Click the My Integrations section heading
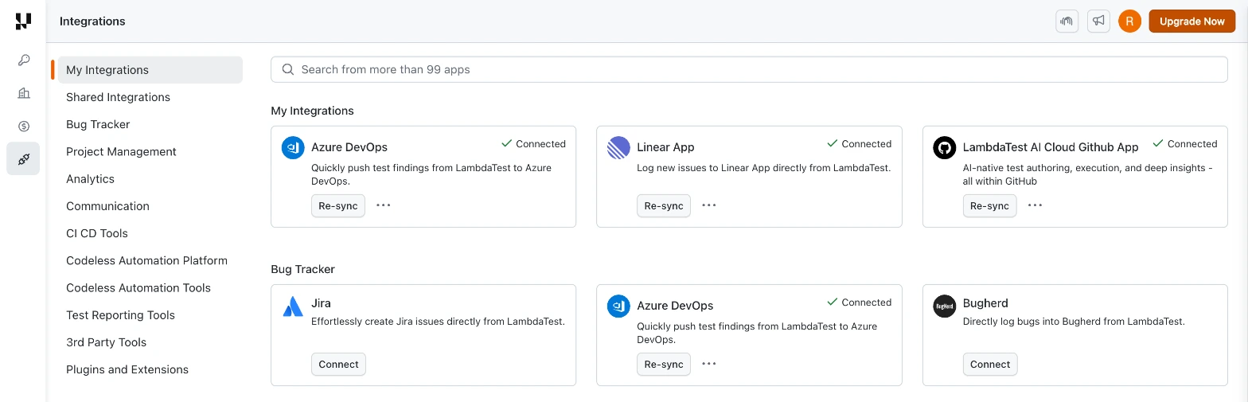This screenshot has height=402, width=1248. pos(312,111)
